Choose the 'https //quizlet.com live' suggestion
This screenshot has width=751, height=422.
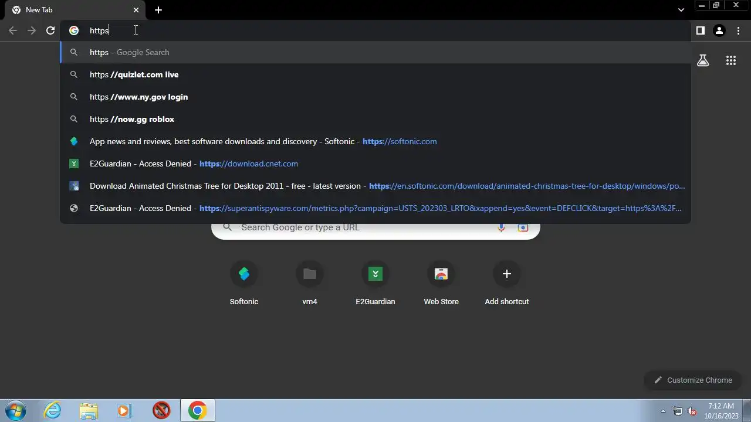375,74
